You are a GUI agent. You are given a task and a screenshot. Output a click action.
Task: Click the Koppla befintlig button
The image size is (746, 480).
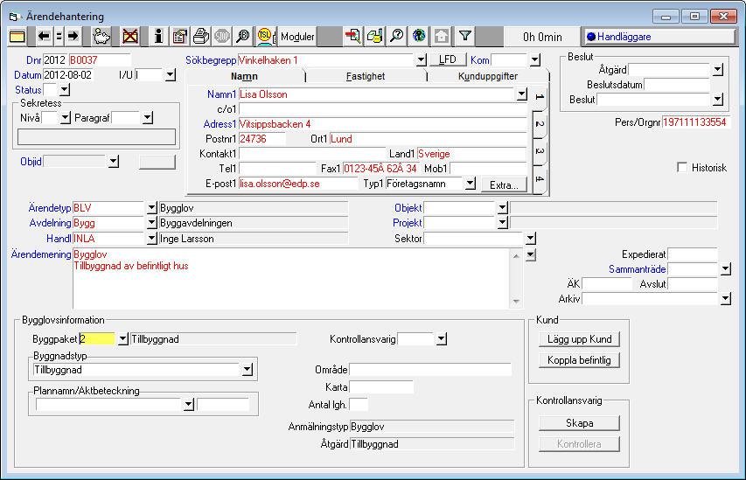pos(580,360)
